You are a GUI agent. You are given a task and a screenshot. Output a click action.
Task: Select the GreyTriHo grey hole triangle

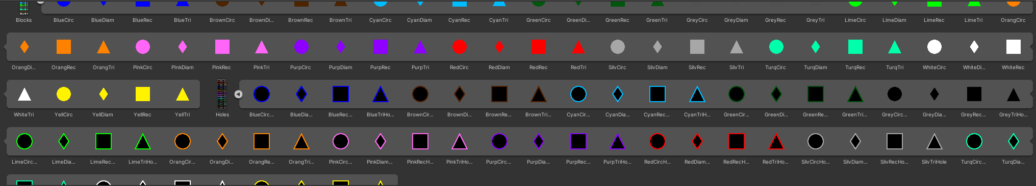click(x=1013, y=94)
